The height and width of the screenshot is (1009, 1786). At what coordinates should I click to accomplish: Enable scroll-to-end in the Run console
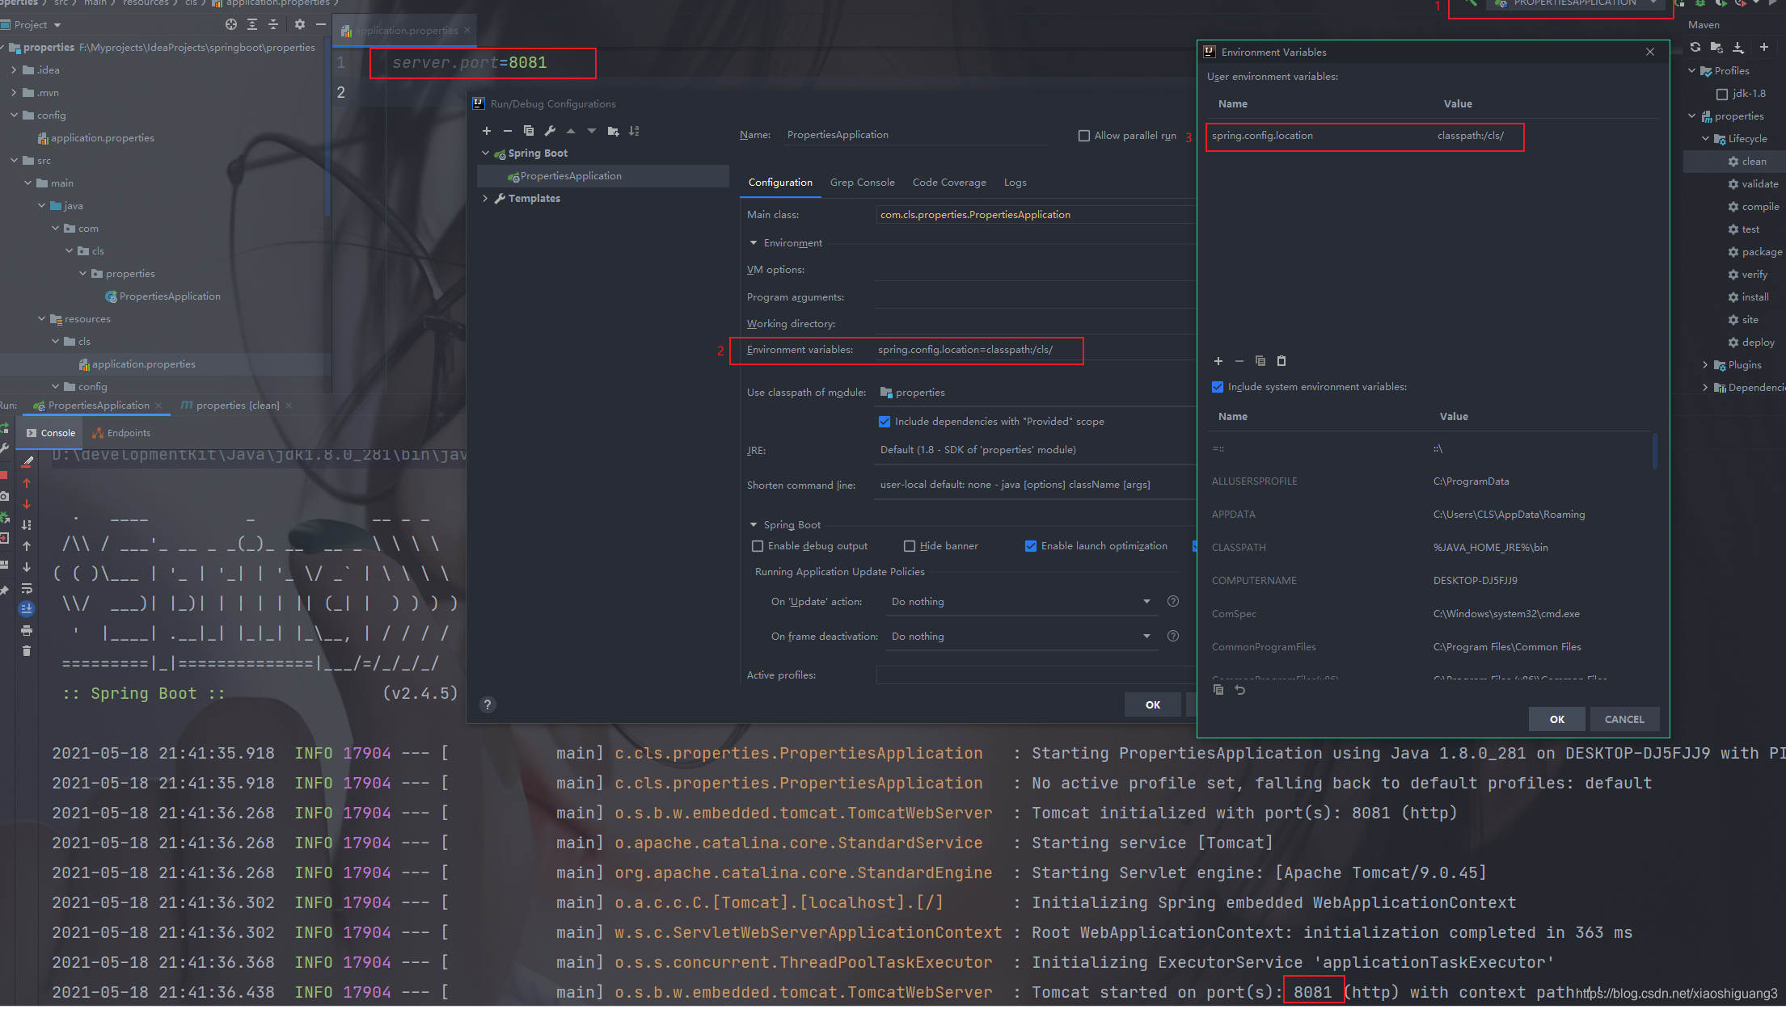tap(27, 609)
